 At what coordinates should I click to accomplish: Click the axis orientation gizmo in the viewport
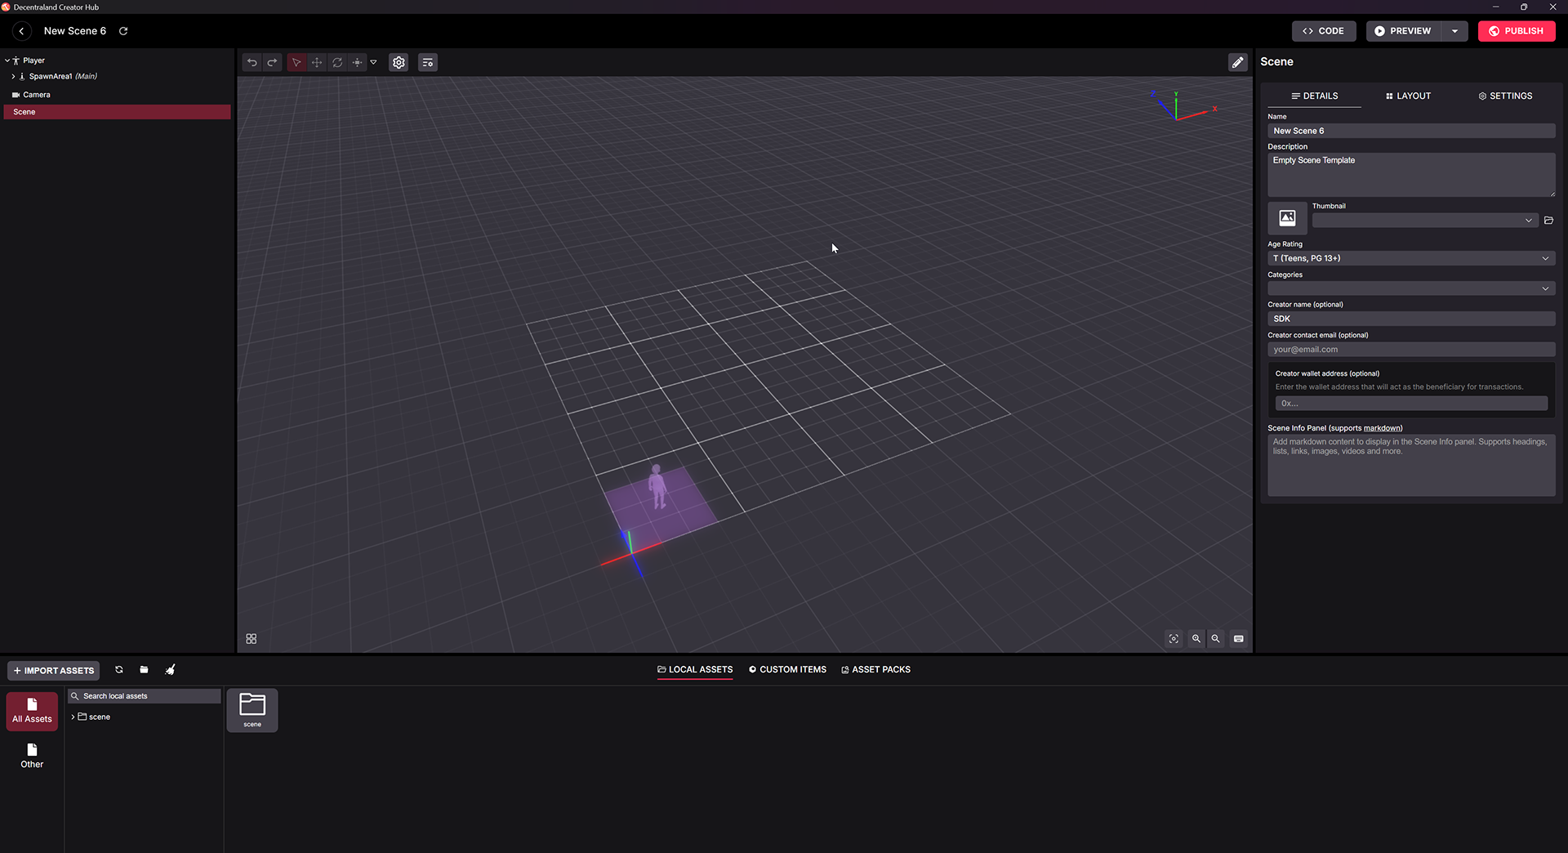pos(1183,106)
